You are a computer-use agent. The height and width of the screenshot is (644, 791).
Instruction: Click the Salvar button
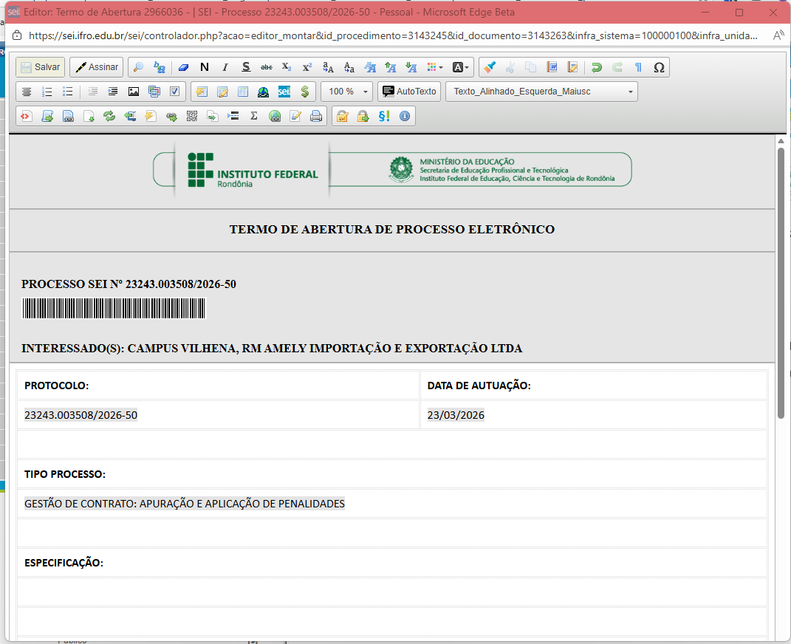41,67
